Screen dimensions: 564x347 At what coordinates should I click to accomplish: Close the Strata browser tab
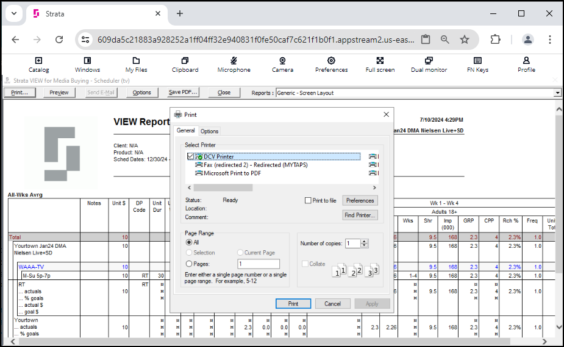click(x=157, y=13)
